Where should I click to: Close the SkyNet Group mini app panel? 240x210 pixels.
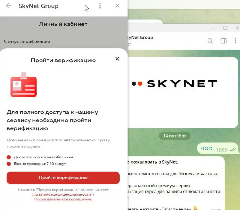(x=117, y=6)
